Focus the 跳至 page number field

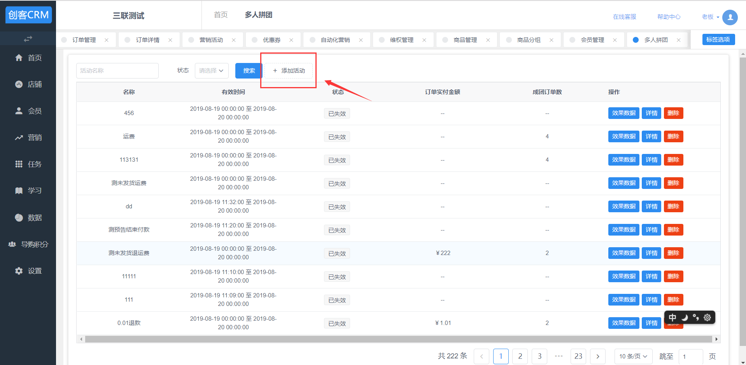pos(691,356)
